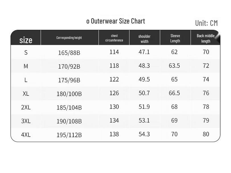Click the 175/96B height cell
231x173 pixels.
tap(69, 80)
